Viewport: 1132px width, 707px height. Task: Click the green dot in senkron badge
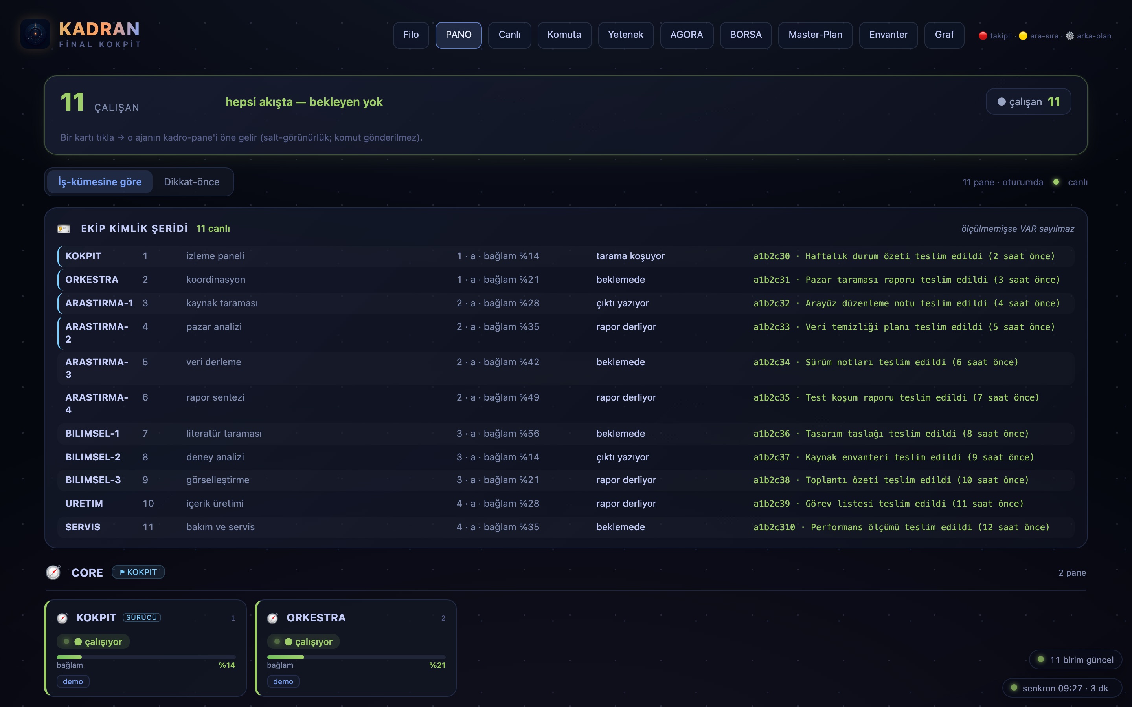click(1014, 687)
